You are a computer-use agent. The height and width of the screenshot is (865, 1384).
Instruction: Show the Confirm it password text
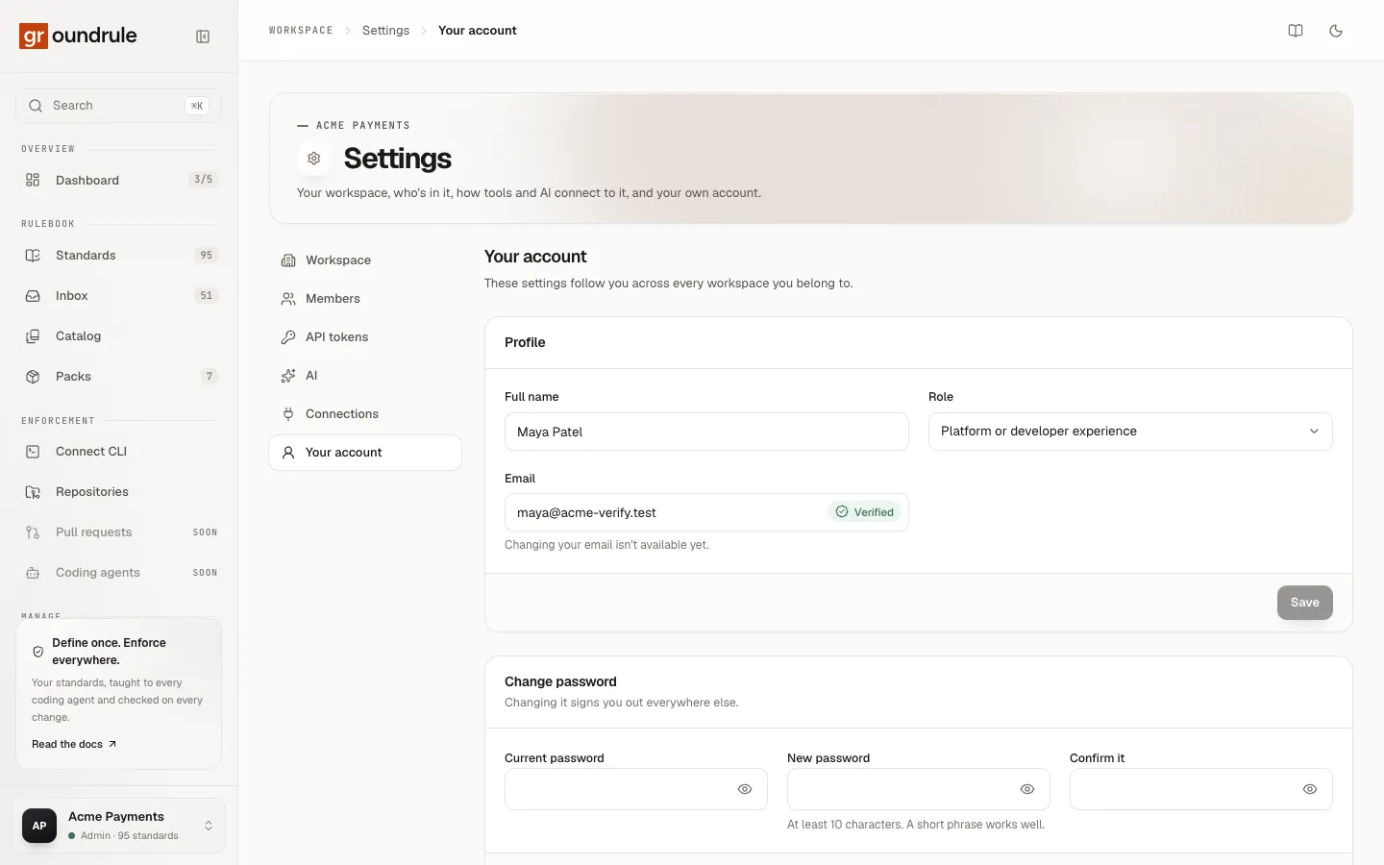click(1310, 789)
